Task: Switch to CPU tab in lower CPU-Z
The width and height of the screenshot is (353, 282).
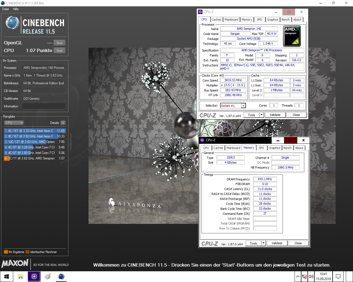Action: coord(206,148)
